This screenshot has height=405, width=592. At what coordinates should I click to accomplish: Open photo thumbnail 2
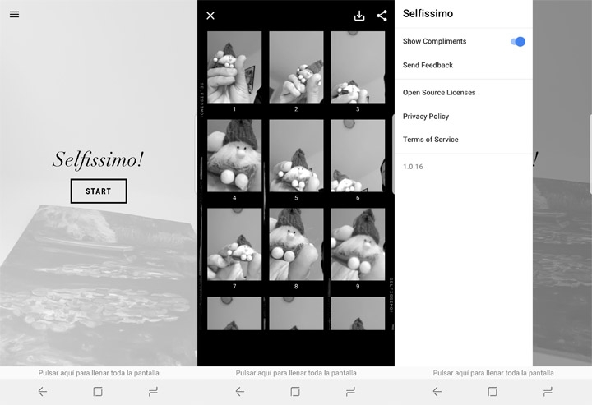(x=296, y=67)
